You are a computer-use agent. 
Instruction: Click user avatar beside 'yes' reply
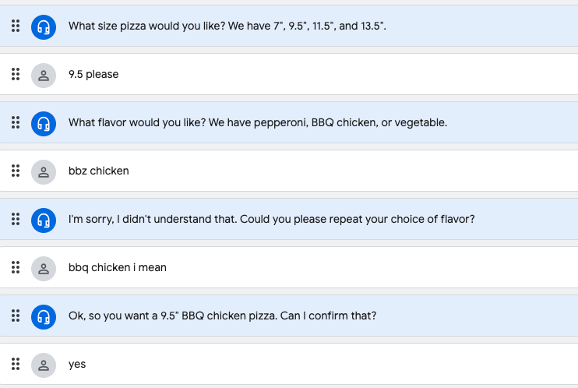click(44, 365)
